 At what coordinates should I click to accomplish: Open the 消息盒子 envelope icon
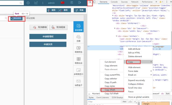78,81
